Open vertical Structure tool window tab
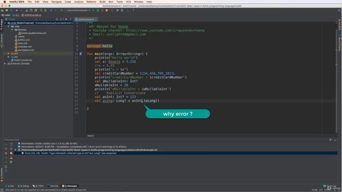The image size is (342, 192). (x=2, y=41)
